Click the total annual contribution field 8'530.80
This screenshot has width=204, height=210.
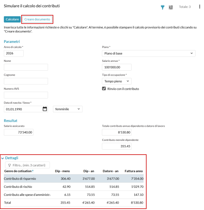117,132
